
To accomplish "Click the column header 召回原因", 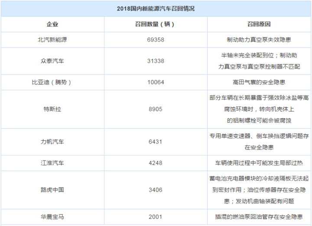I will pos(259,24).
